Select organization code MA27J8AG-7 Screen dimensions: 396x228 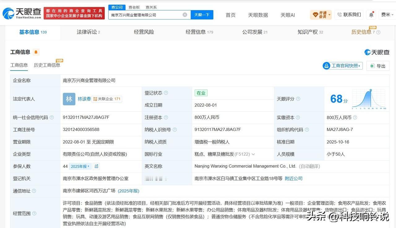340,130
